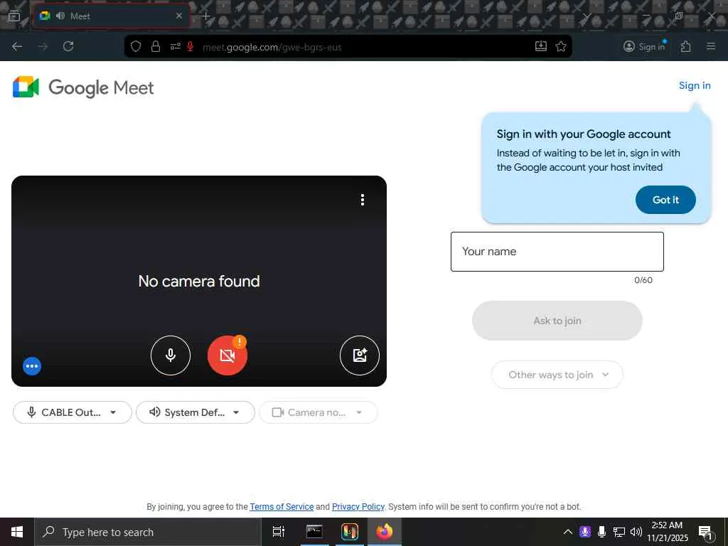Image resolution: width=728 pixels, height=546 pixels.
Task: Show site security padlock information
Action: coord(156,46)
